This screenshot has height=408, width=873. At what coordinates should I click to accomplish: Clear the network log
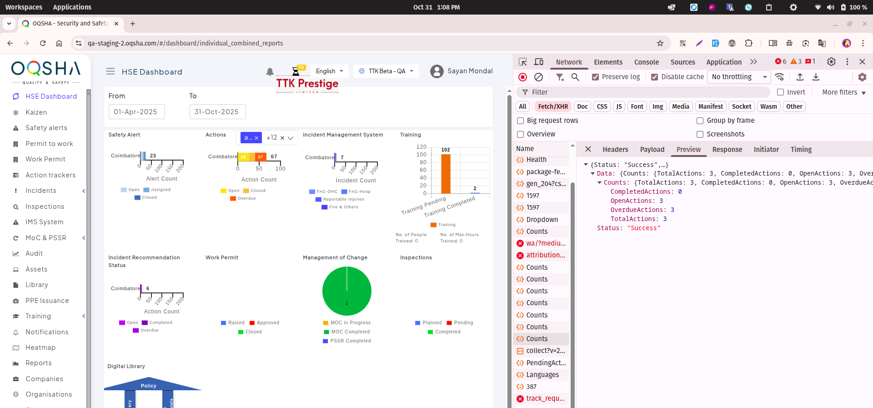[538, 77]
